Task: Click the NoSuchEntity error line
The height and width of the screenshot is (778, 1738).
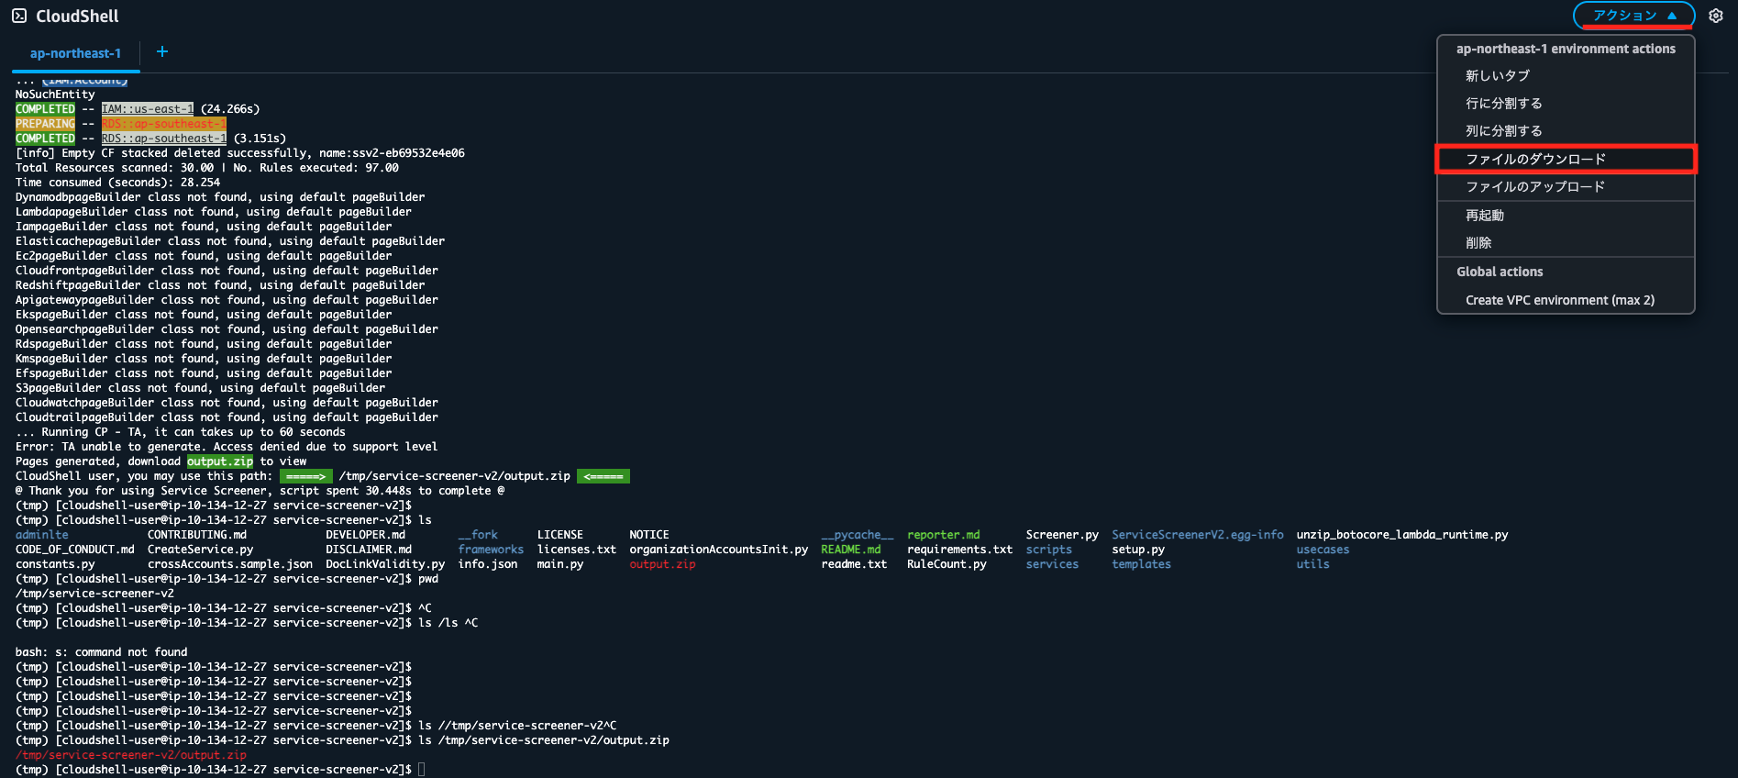Action: [x=55, y=94]
